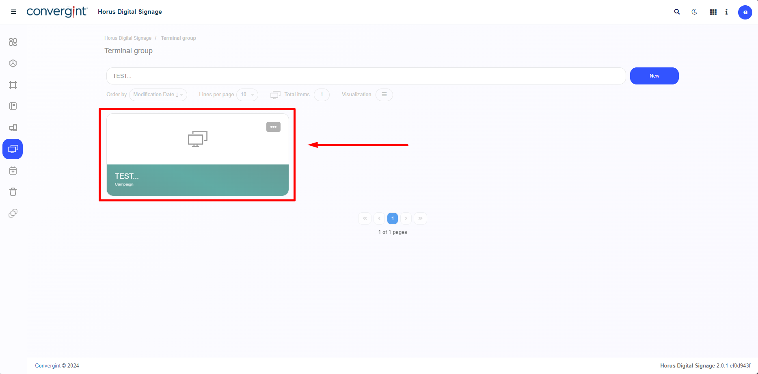Open the dashboard icon in sidebar
The image size is (758, 374).
tap(13, 42)
